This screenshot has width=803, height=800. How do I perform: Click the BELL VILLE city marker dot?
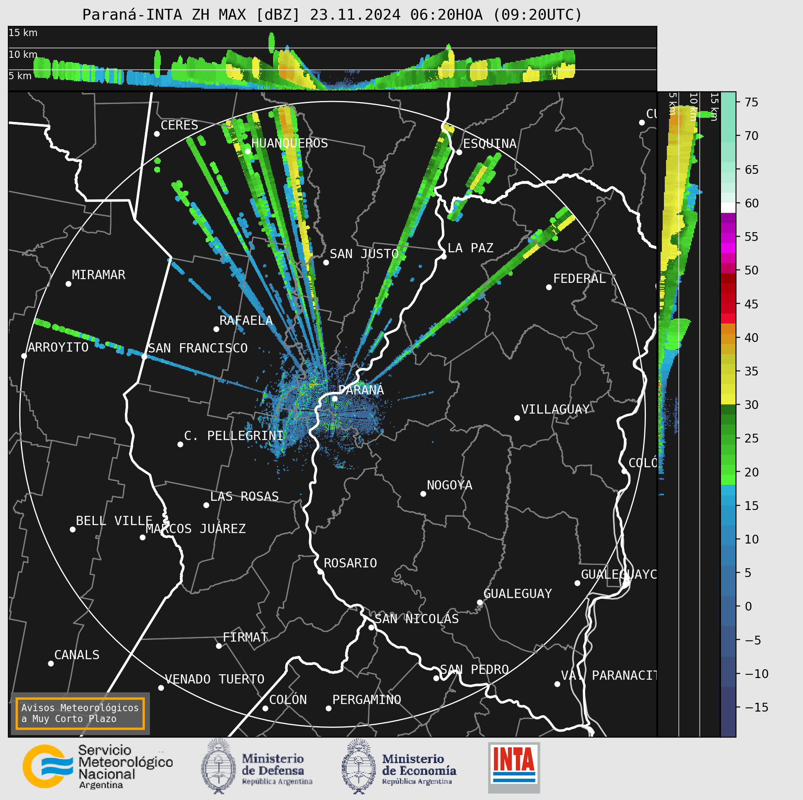tap(72, 529)
